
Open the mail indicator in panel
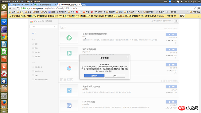click(x=174, y=2)
